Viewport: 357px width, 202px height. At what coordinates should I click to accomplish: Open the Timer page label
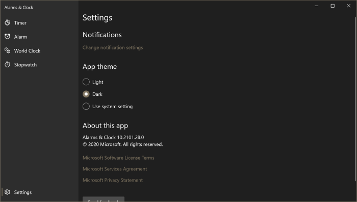(x=20, y=23)
